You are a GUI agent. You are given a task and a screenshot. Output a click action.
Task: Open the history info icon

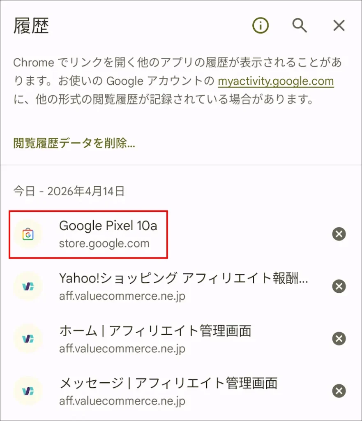(261, 25)
